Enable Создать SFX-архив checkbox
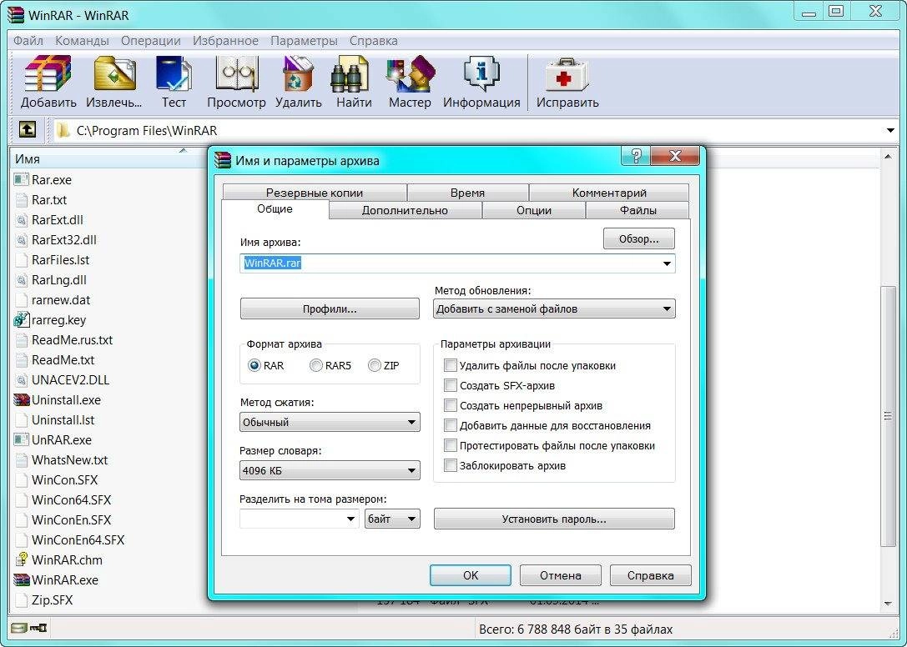 [x=450, y=385]
